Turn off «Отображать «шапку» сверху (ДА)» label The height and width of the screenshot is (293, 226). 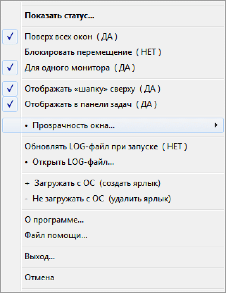click(93, 89)
